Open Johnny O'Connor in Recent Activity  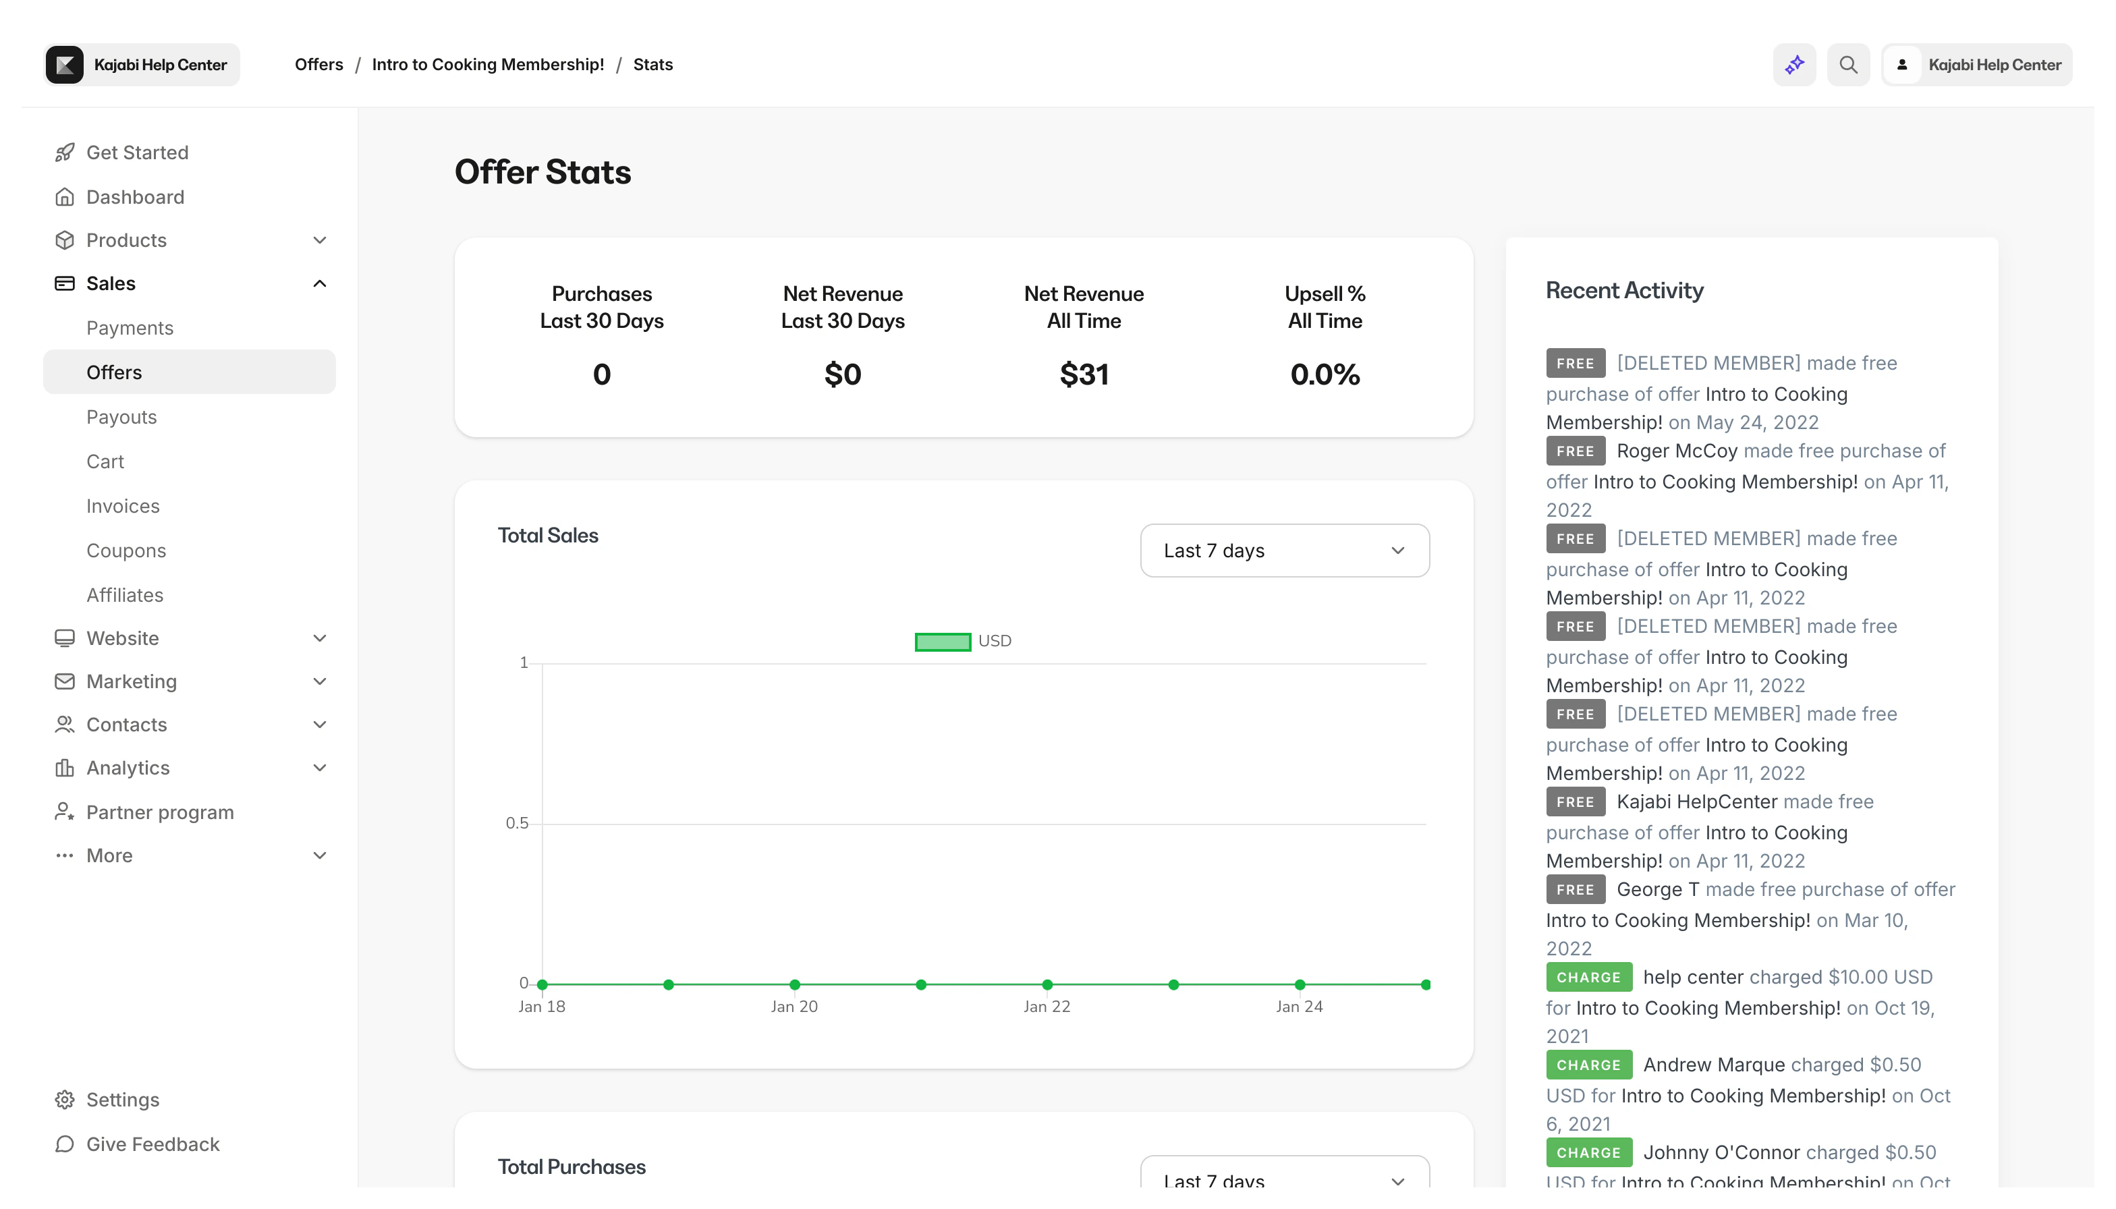[x=1721, y=1152]
